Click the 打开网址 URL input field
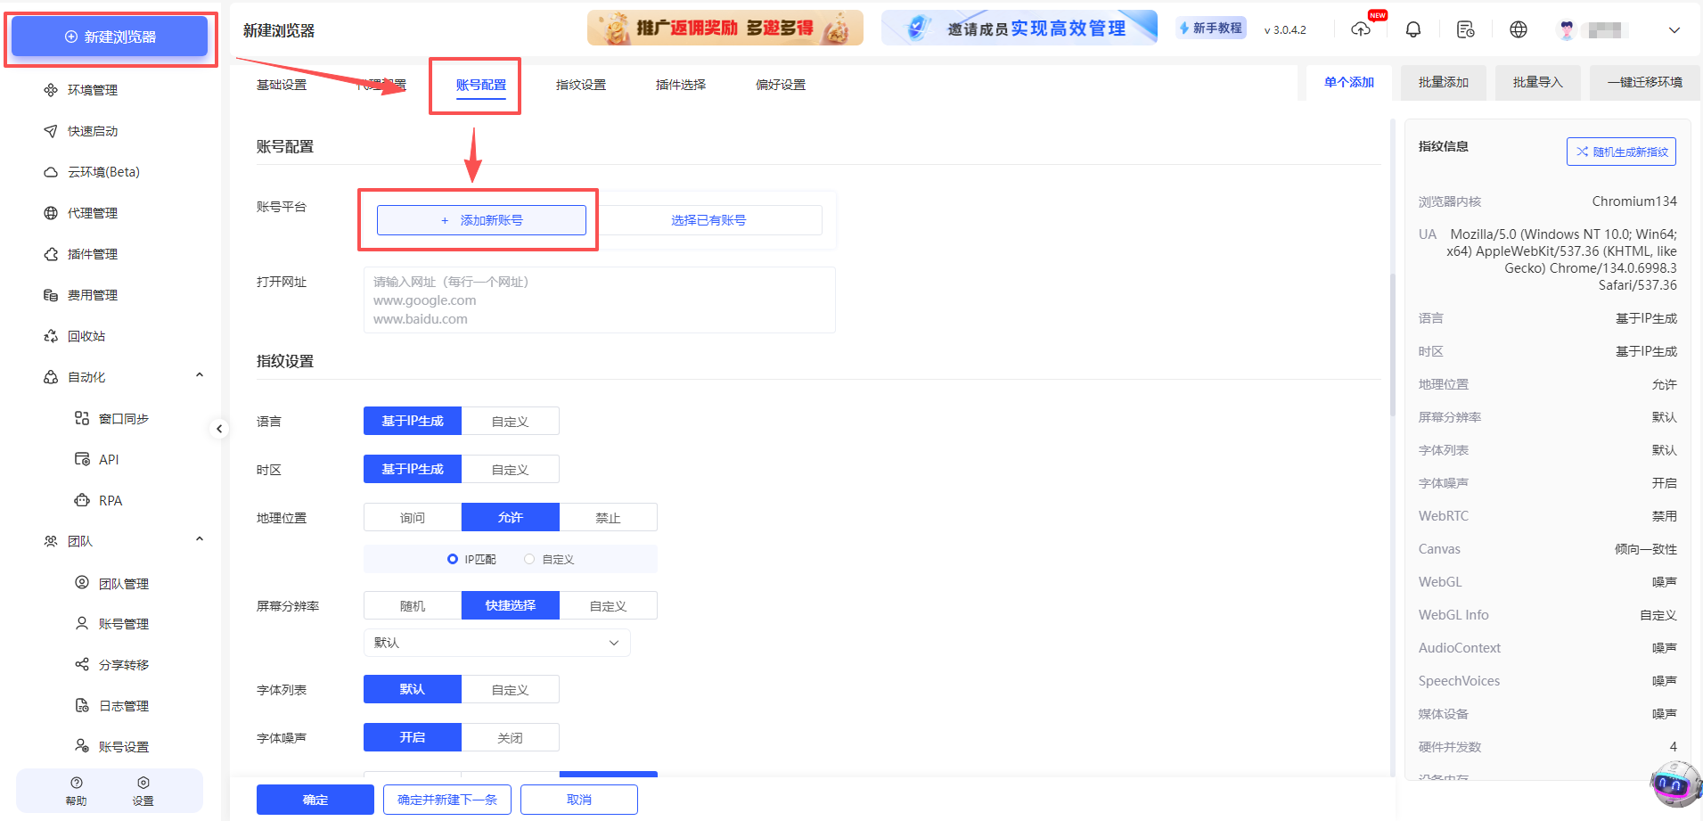 pyautogui.click(x=599, y=300)
